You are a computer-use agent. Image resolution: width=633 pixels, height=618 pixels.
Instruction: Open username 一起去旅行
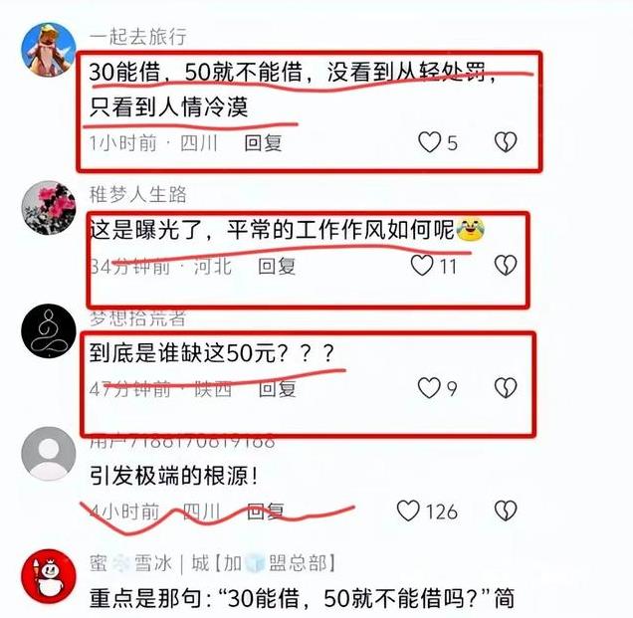pyautogui.click(x=138, y=37)
